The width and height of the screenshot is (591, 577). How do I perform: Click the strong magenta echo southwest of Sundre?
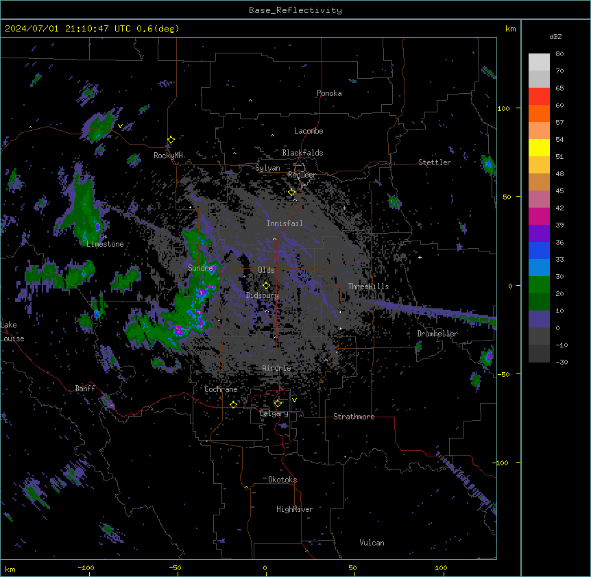[x=178, y=330]
